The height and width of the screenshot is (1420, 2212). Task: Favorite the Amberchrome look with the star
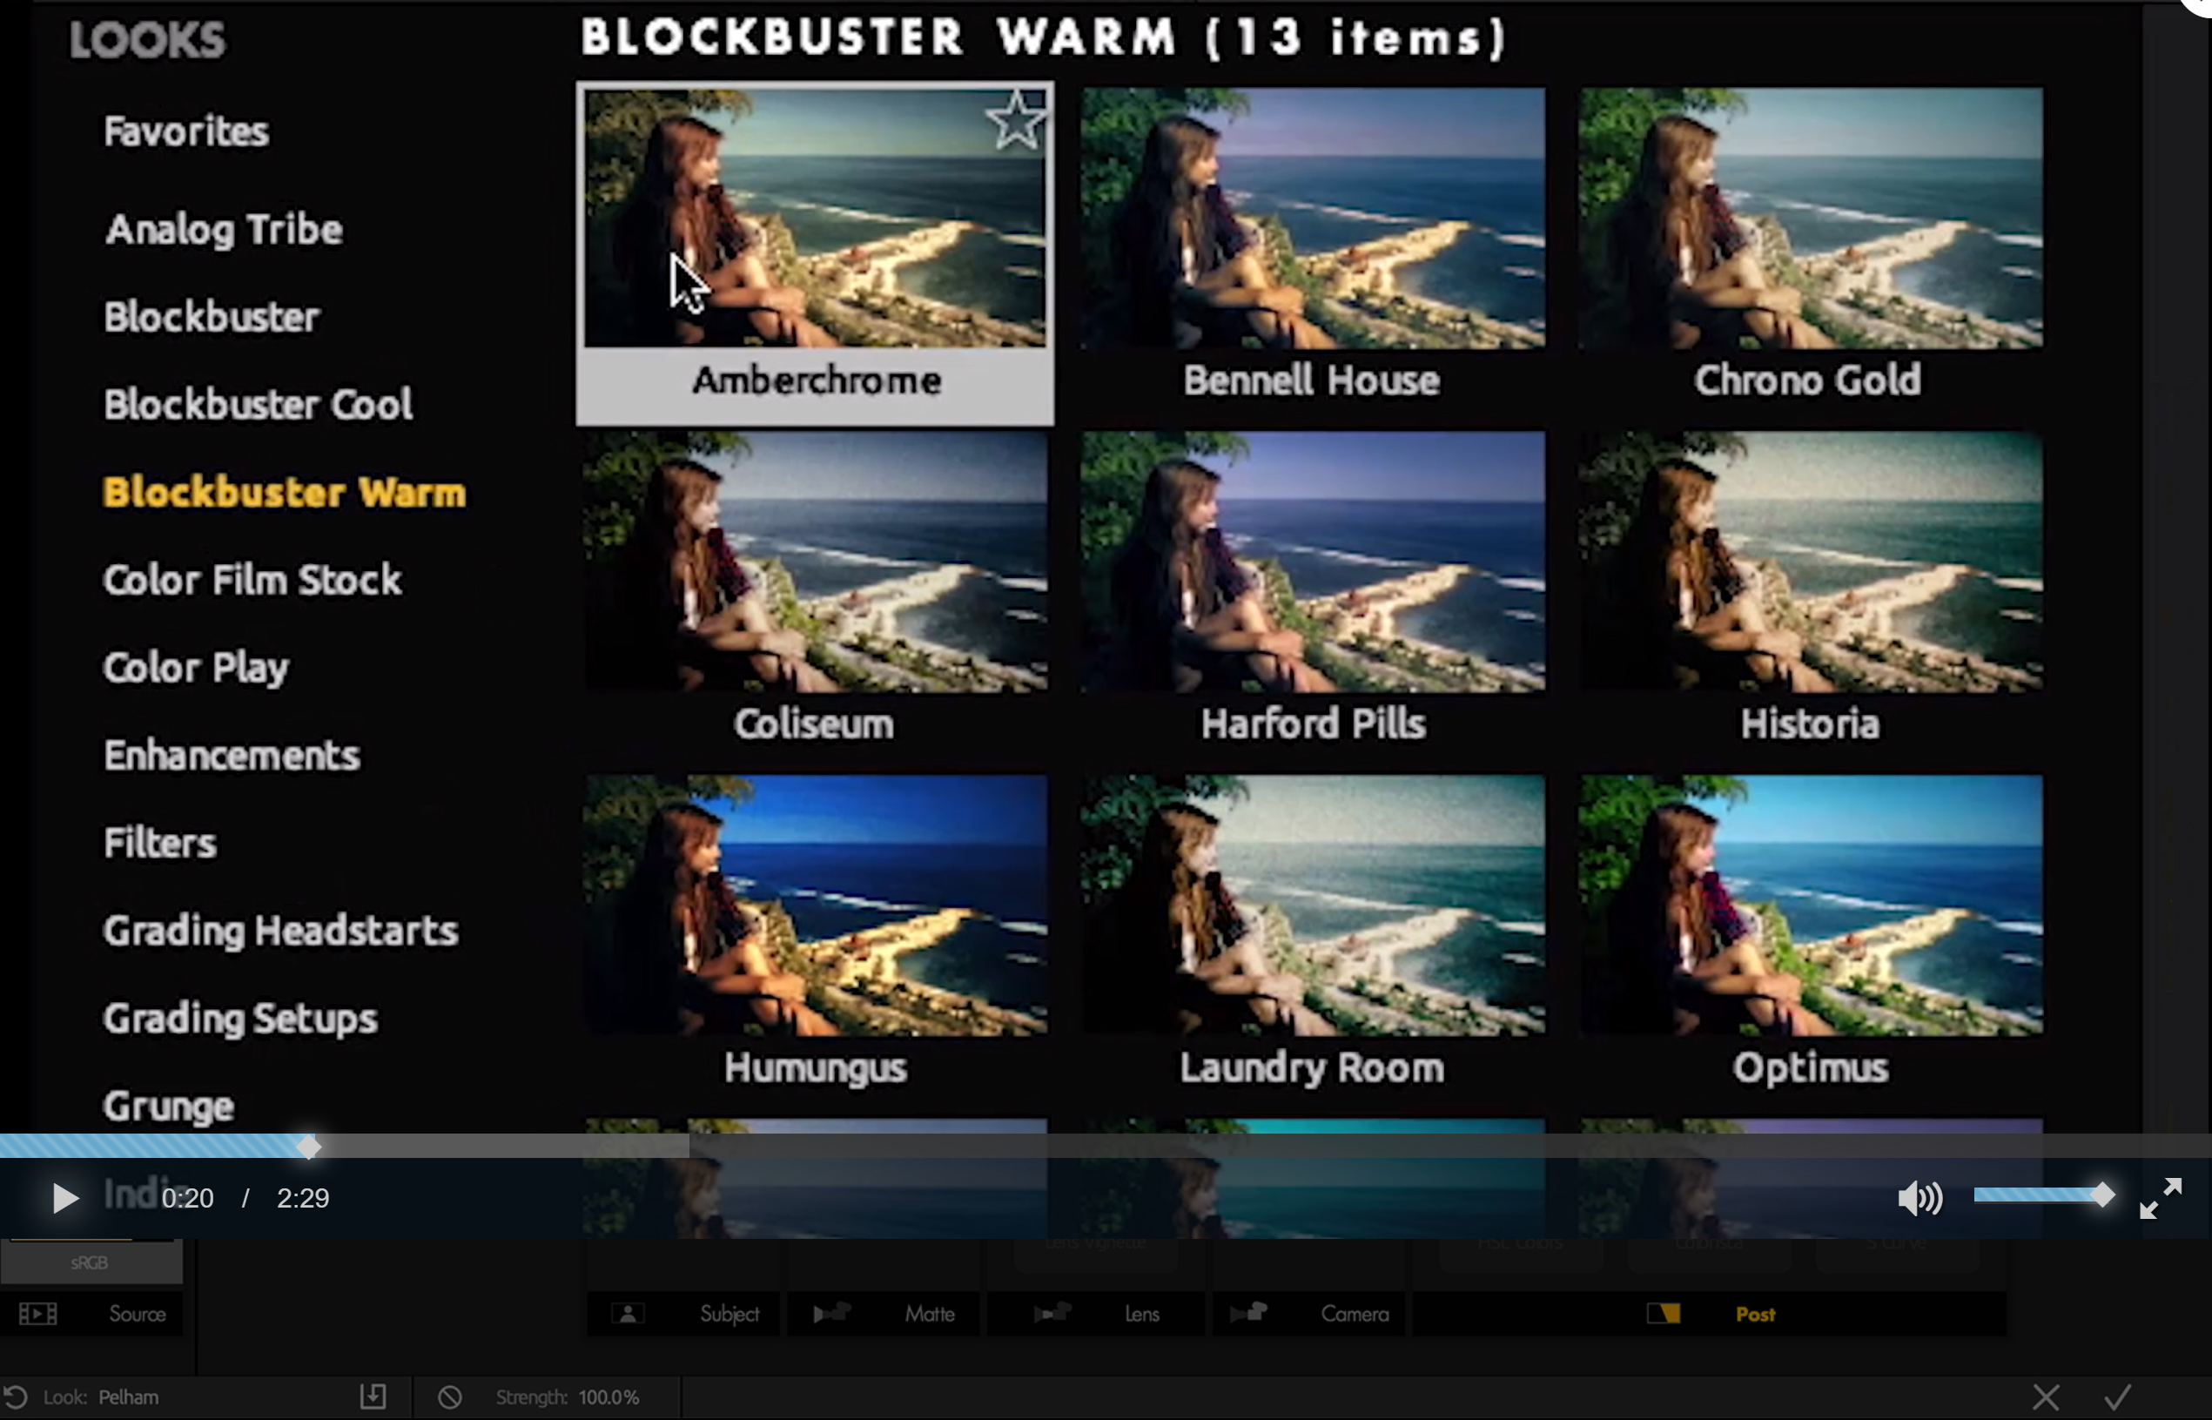1016,120
